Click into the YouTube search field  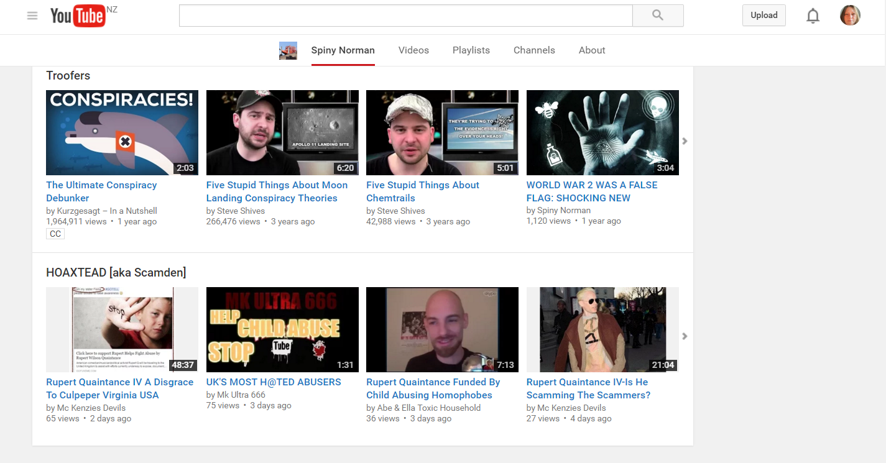click(405, 16)
